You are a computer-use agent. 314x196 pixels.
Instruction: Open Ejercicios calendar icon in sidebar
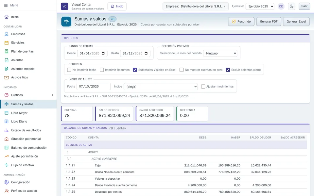pyautogui.click(x=7, y=42)
